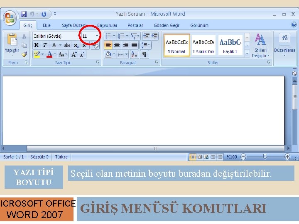This screenshot has height=224, width=299.
Task: Click the Clear Formatting eraser icon
Action: click(x=96, y=46)
